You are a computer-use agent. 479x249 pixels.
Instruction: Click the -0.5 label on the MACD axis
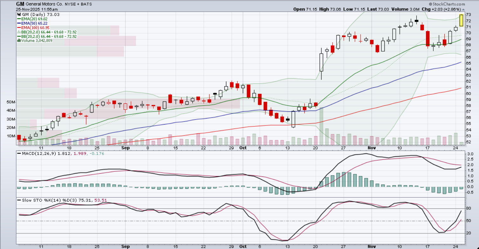(469, 192)
